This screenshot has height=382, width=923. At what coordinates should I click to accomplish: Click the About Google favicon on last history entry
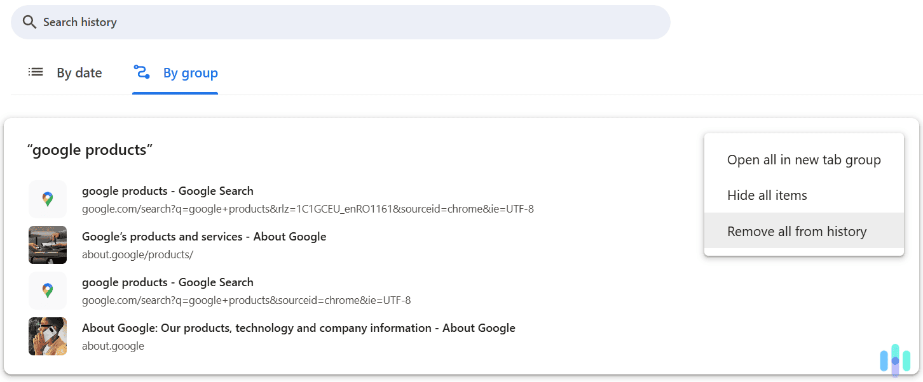tap(48, 336)
